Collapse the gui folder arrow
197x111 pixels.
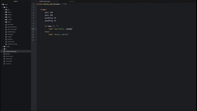click(x=3, y=7)
